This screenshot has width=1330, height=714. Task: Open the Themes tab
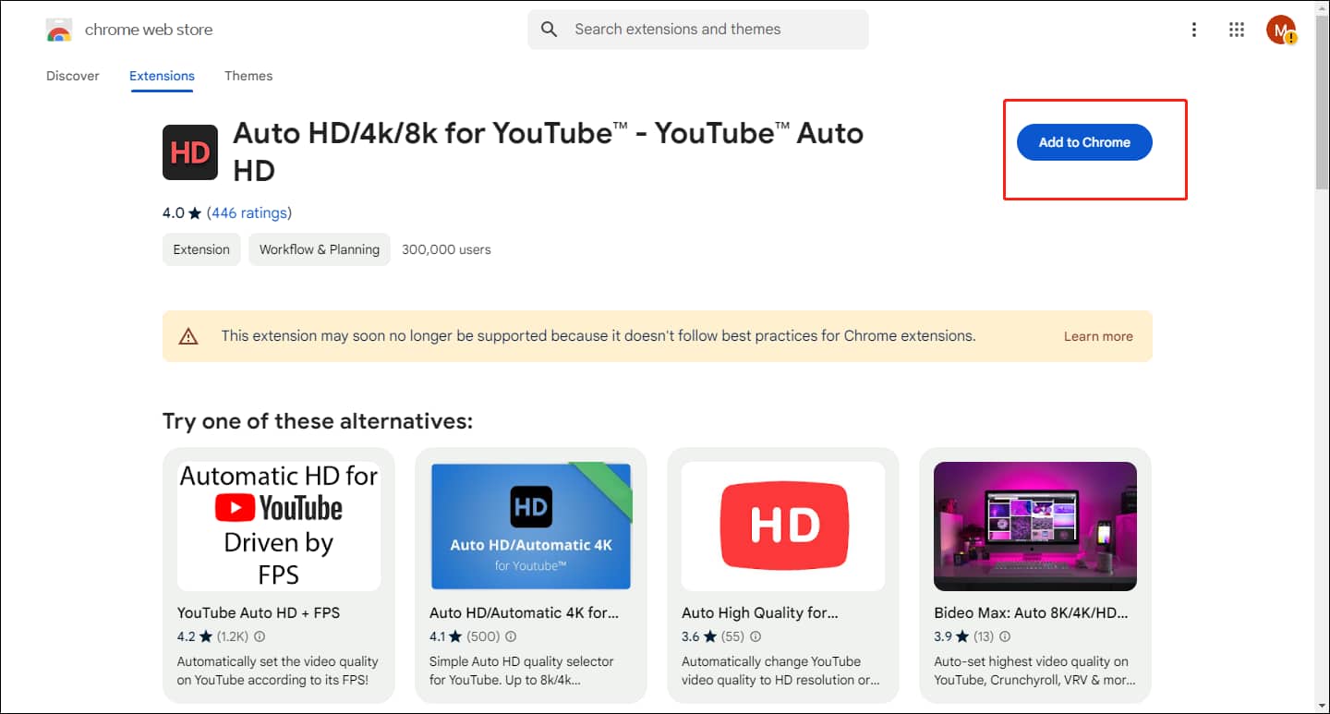pyautogui.click(x=248, y=76)
